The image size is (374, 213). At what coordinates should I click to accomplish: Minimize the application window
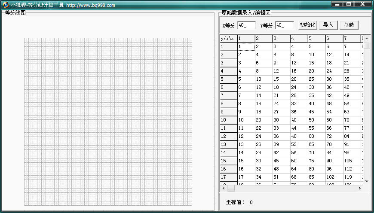[x=337, y=4]
